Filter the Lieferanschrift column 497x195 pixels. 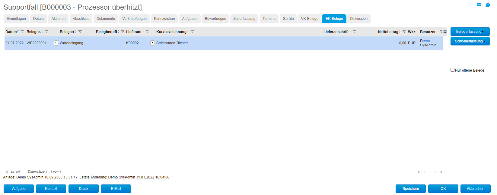pos(354,32)
